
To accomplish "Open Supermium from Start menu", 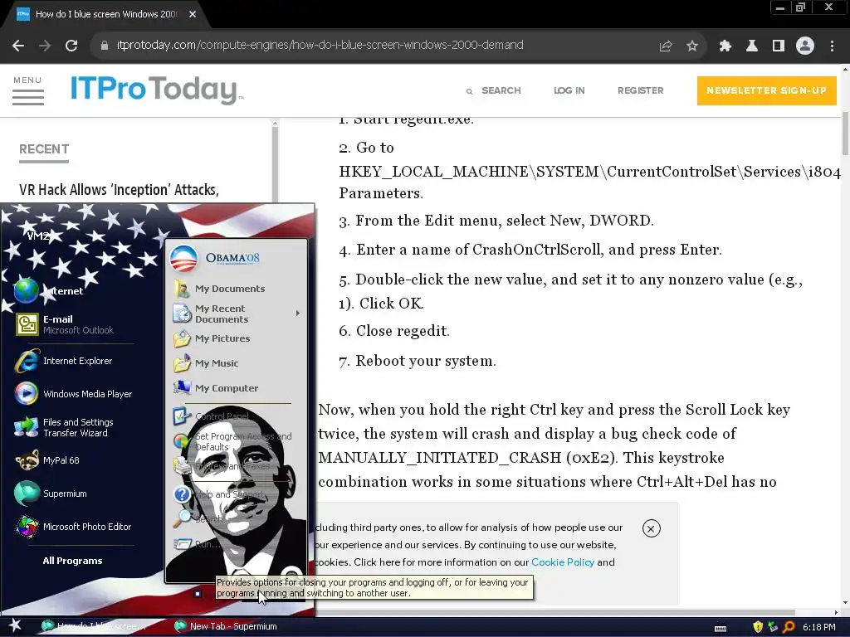I will 51,494.
